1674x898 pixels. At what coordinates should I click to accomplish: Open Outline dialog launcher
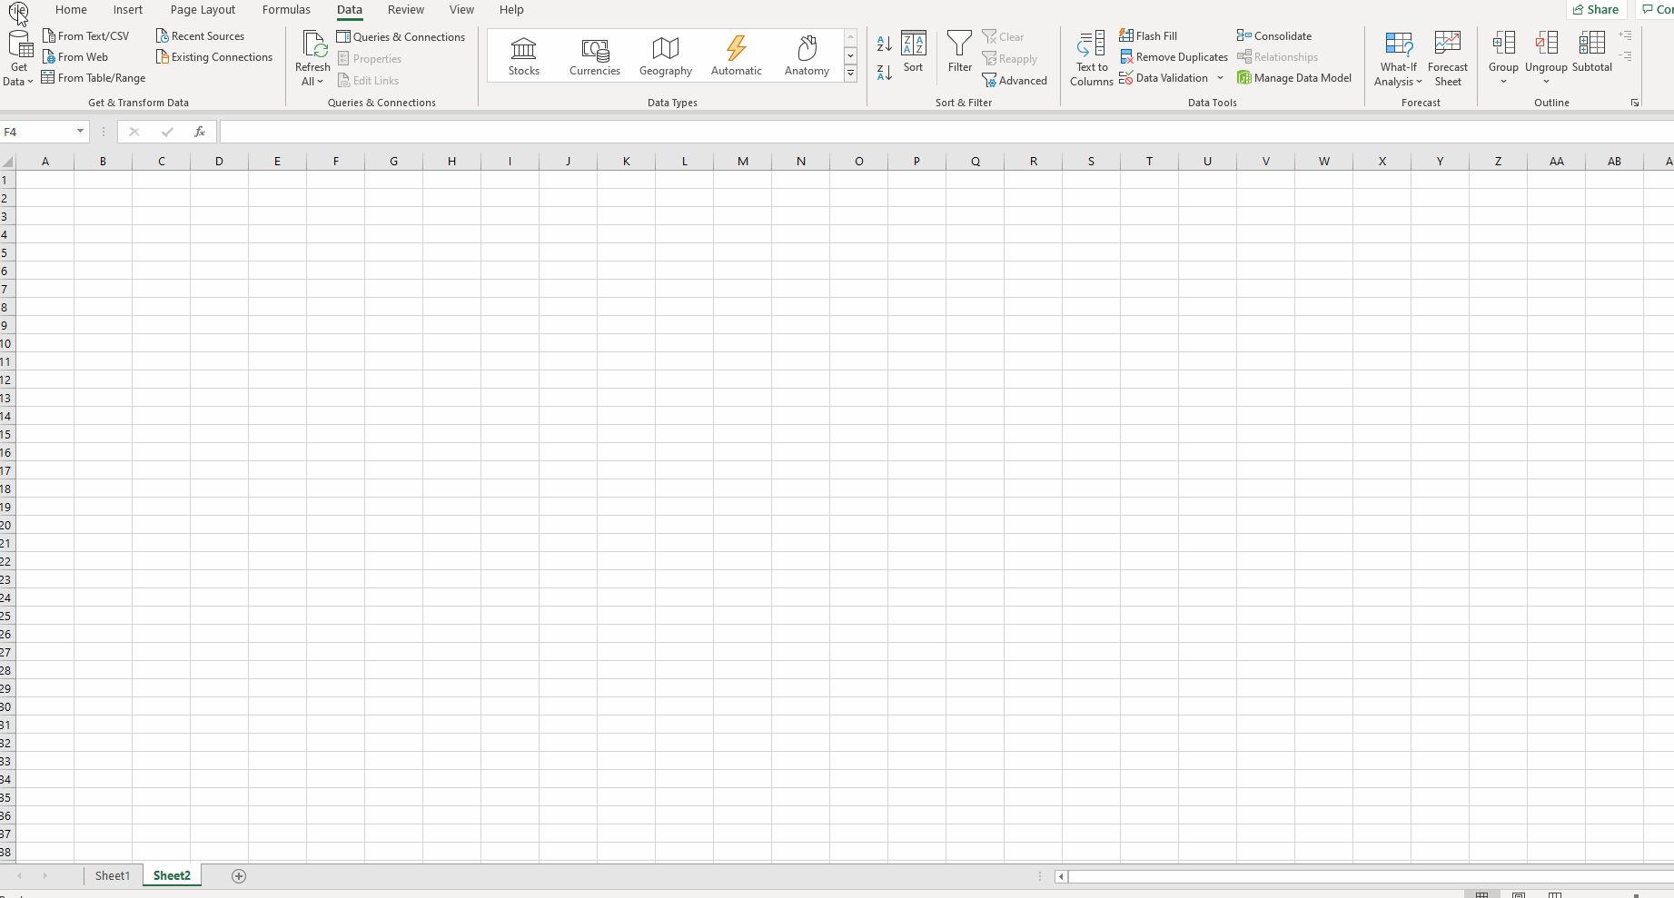[1635, 103]
